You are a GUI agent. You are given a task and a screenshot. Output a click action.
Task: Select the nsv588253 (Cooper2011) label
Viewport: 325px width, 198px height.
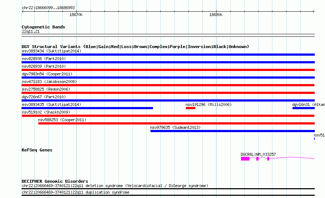click(62, 120)
